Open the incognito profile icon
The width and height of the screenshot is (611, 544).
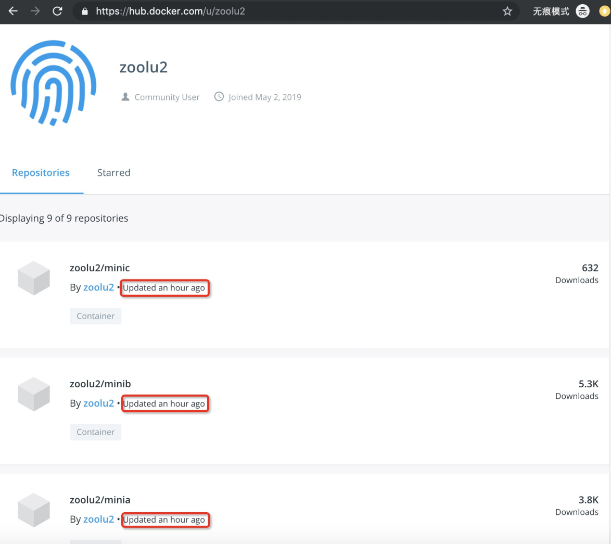(x=582, y=11)
